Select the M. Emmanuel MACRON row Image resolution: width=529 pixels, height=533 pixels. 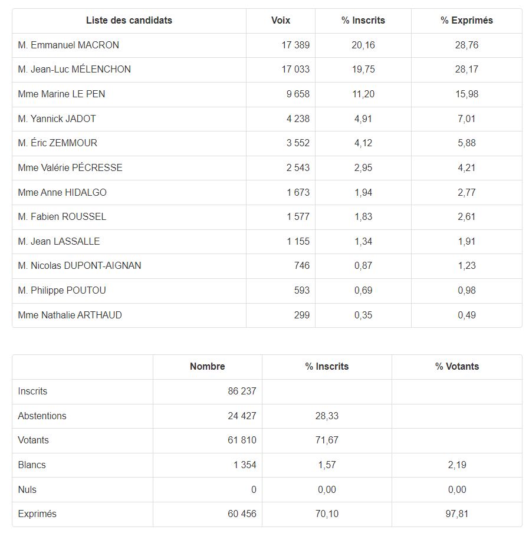click(267, 45)
